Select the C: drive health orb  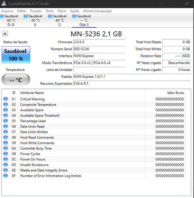[50, 16]
